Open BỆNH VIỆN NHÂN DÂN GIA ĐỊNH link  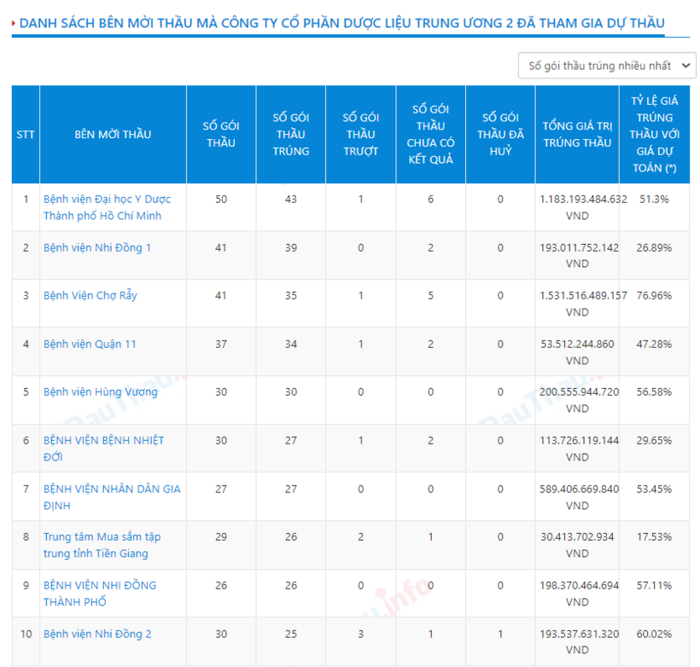coord(112,497)
